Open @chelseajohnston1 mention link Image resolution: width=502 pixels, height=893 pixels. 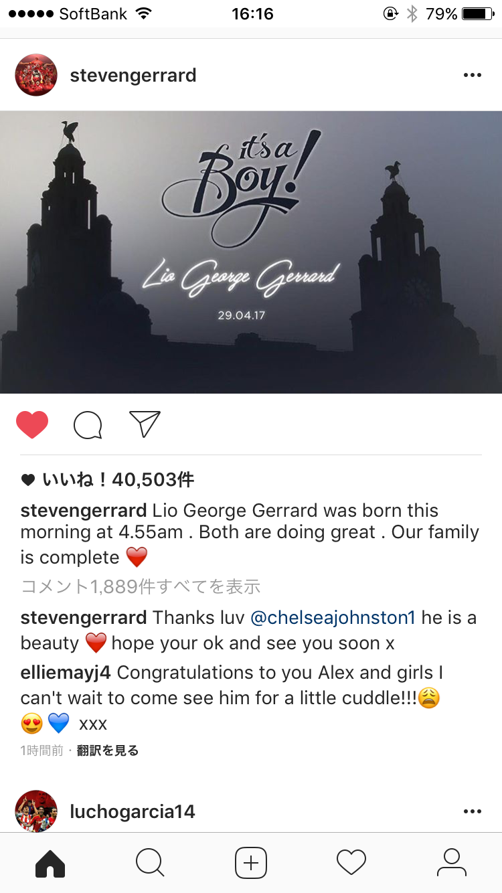coord(333,617)
